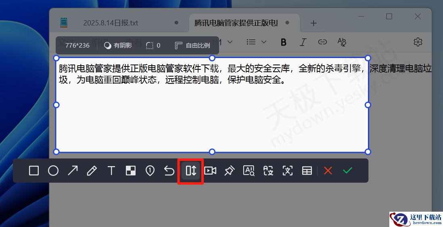Select the rectangle annotation tool

[34, 171]
